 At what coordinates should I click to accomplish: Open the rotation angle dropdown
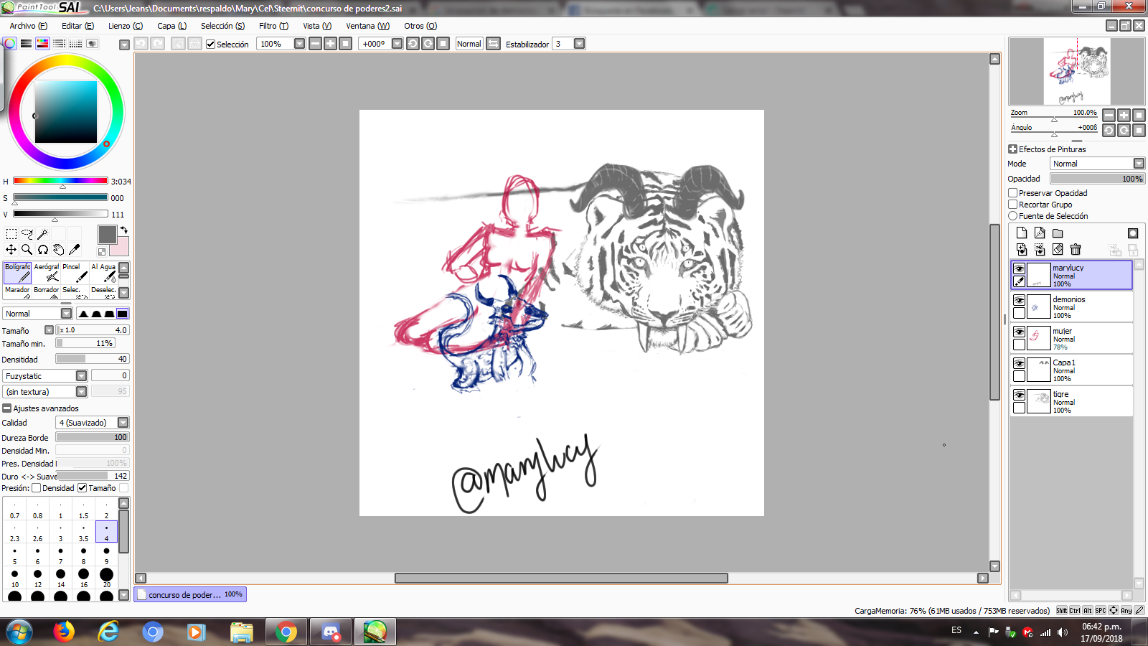point(397,44)
